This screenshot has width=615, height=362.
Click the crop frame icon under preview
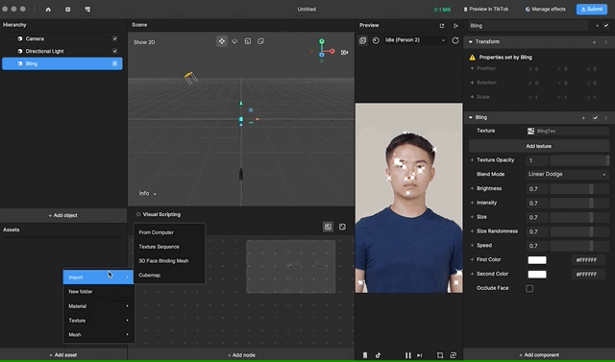pyautogui.click(x=440, y=355)
